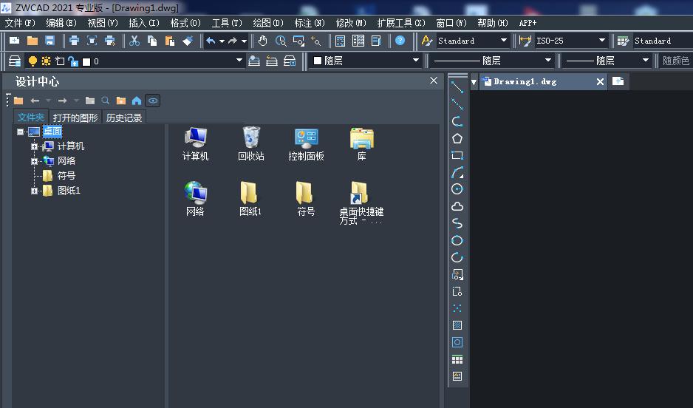Image resolution: width=693 pixels, height=408 pixels.
Task: Click the Design Center home icon
Action: click(x=137, y=101)
